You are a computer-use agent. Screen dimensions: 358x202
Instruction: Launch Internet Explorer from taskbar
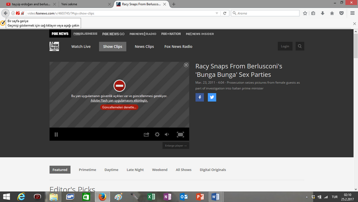click(x=21, y=197)
